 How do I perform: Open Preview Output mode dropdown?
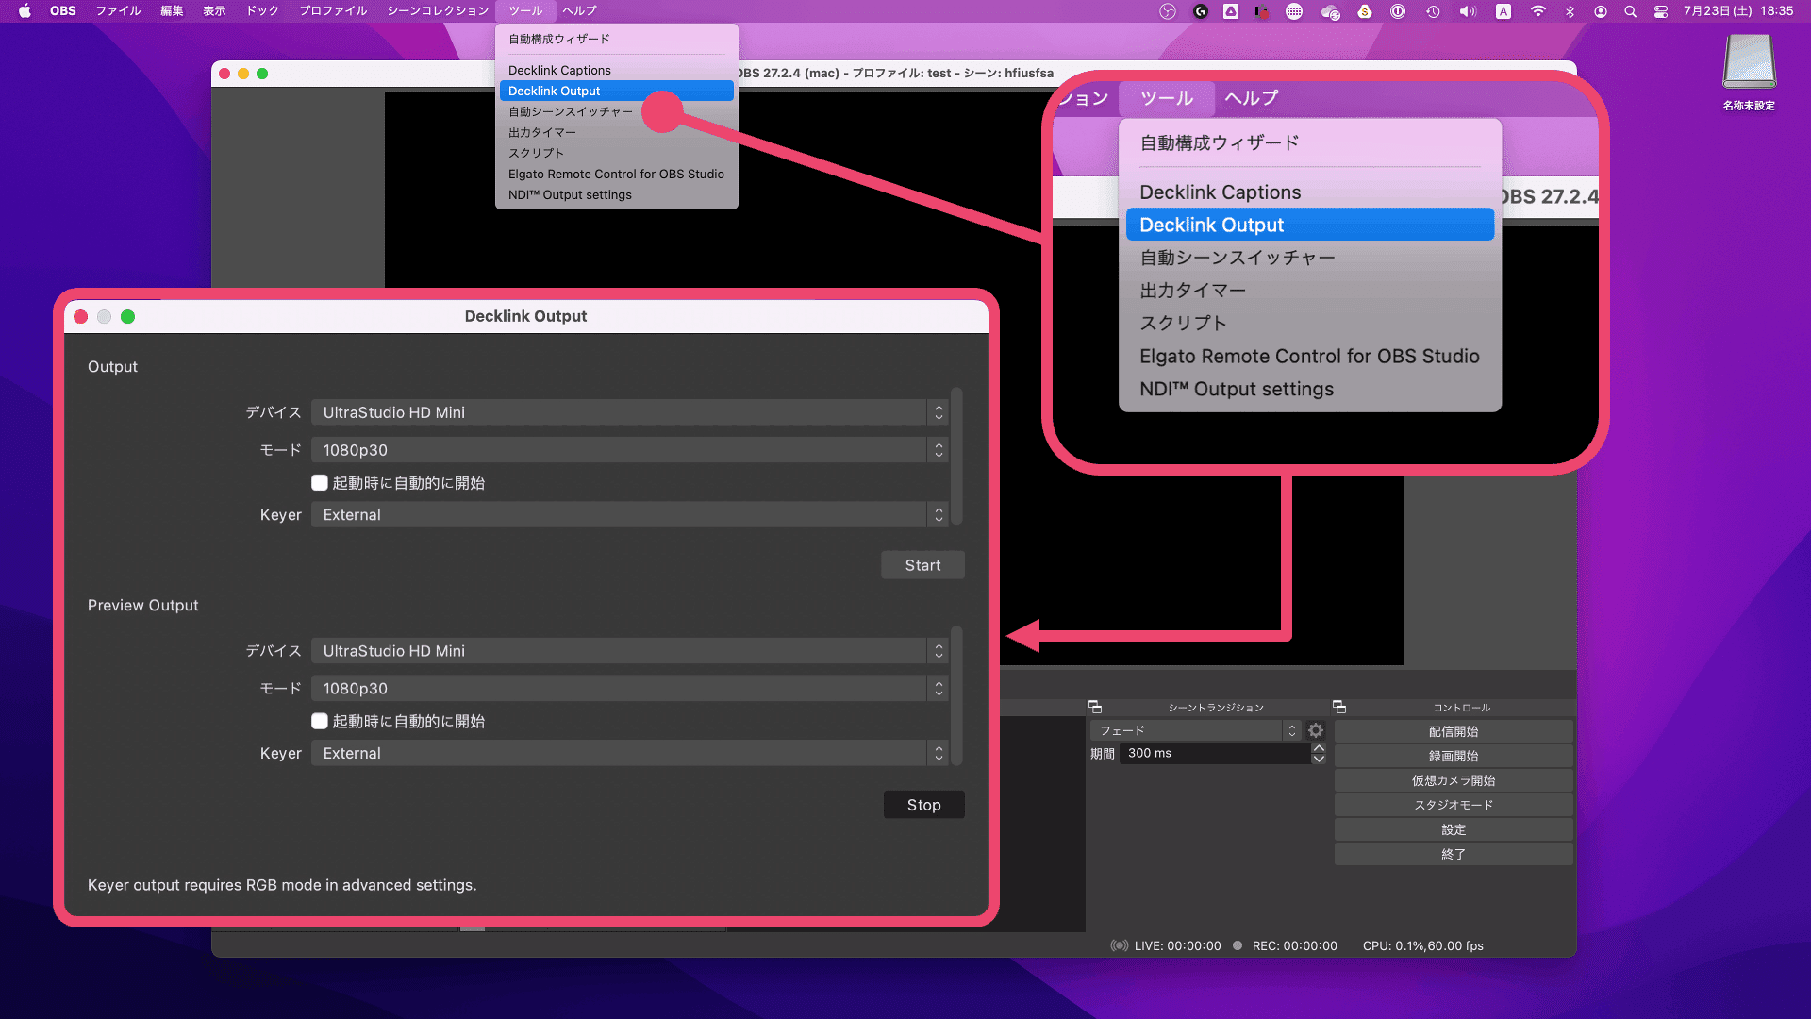(629, 689)
